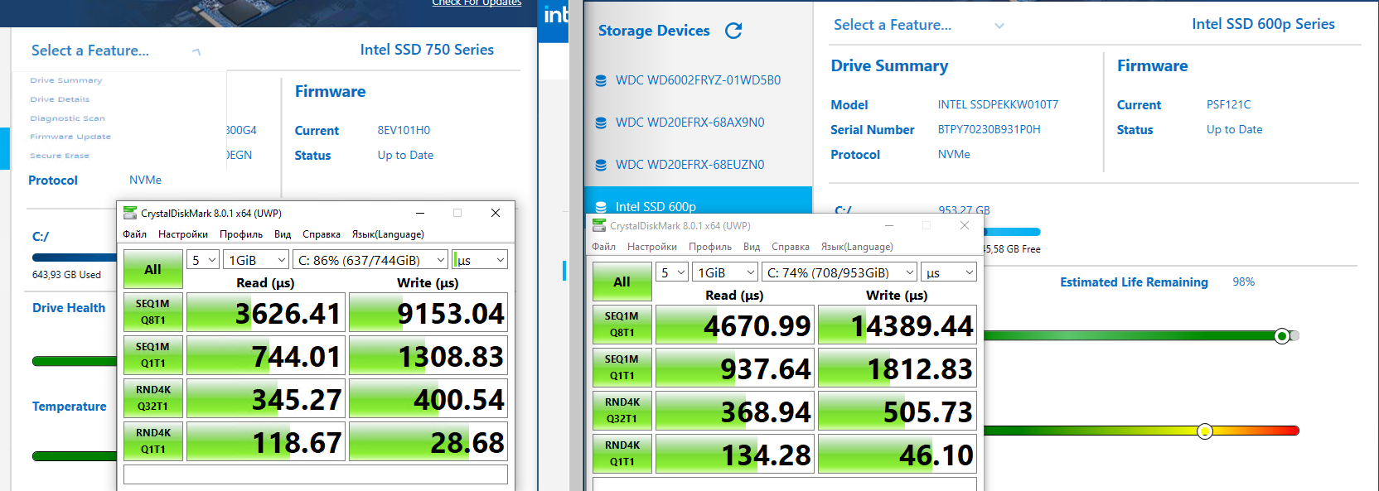Open Файл menu in the 74% drive CrystalDiskMark

coord(604,247)
